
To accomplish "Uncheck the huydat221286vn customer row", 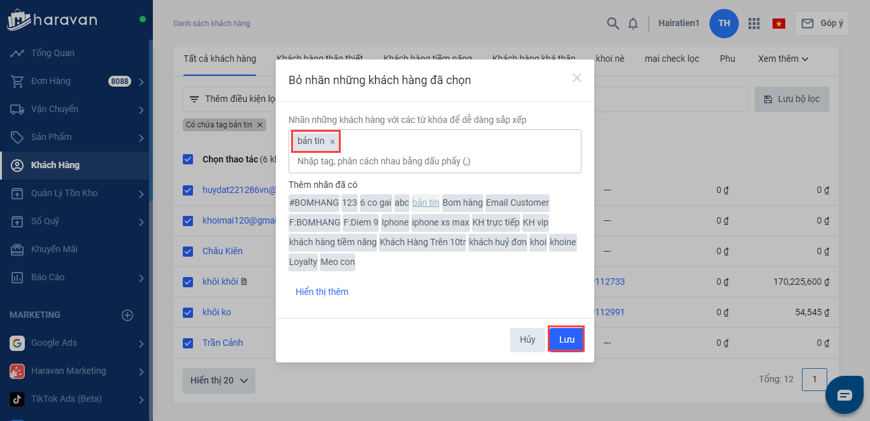I will click(x=188, y=190).
